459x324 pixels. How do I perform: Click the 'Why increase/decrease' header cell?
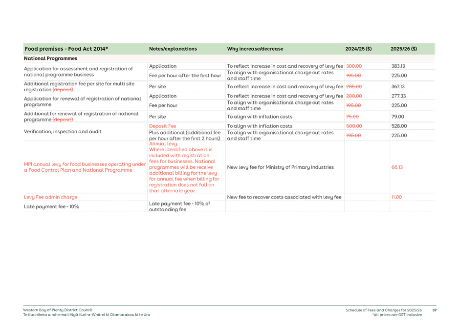255,49
